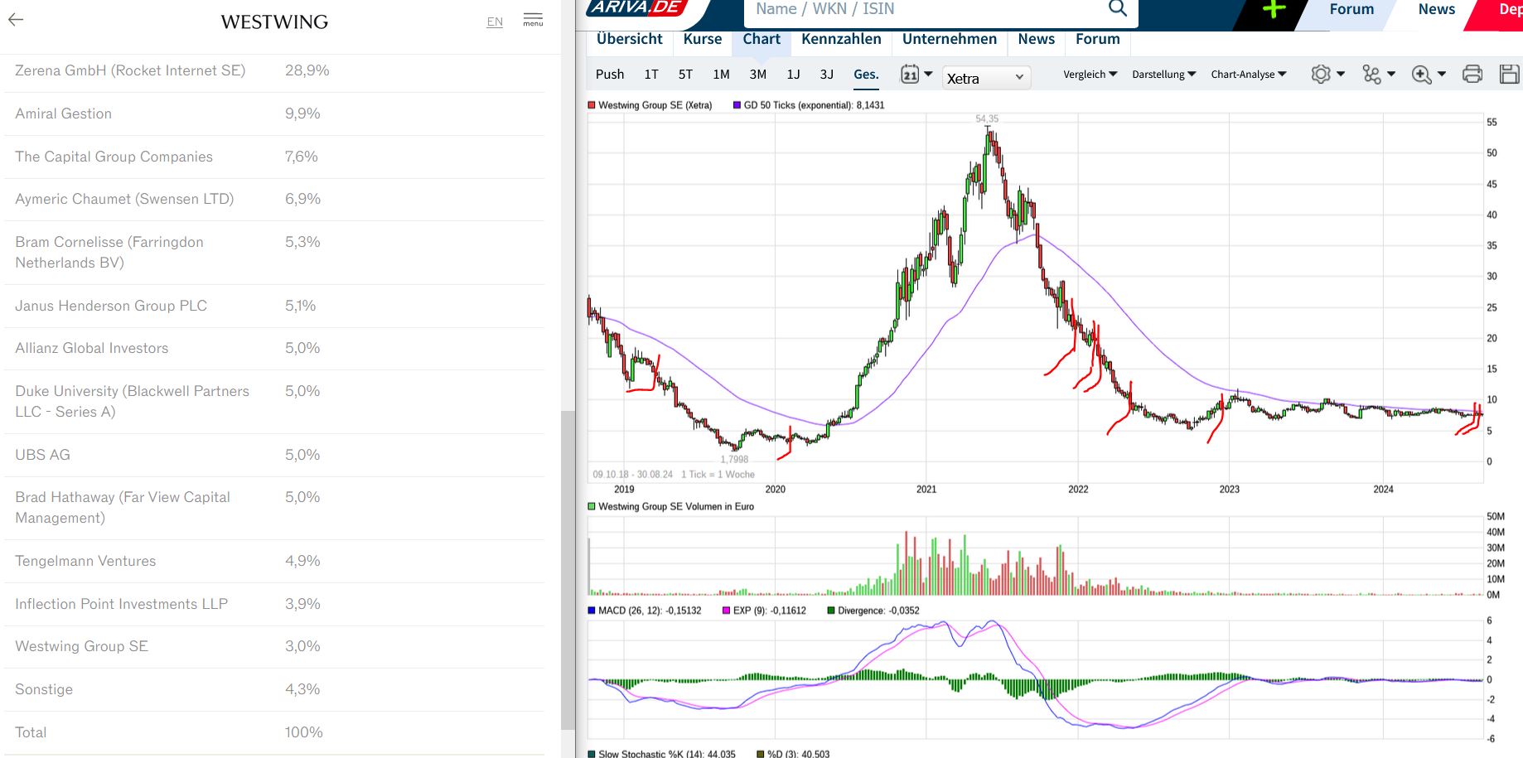Enable Push live updates

610,75
